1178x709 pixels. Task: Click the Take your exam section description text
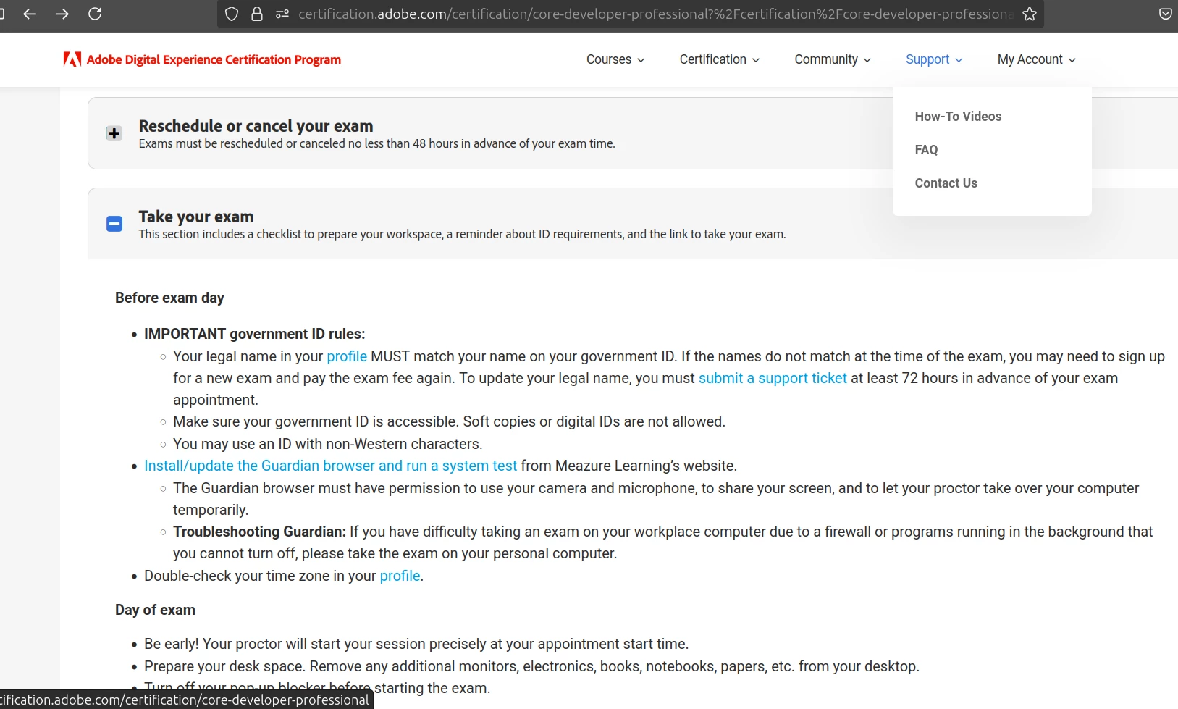[x=462, y=234]
